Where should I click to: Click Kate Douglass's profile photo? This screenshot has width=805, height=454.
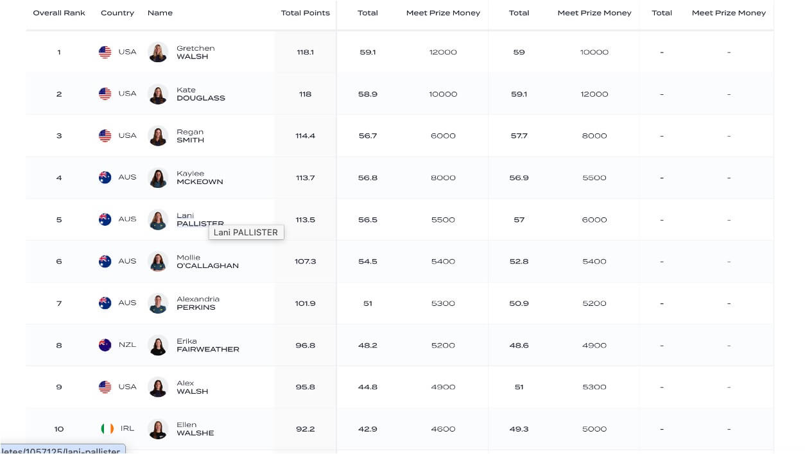click(158, 94)
